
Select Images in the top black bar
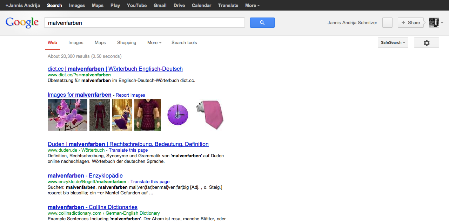pos(77,5)
